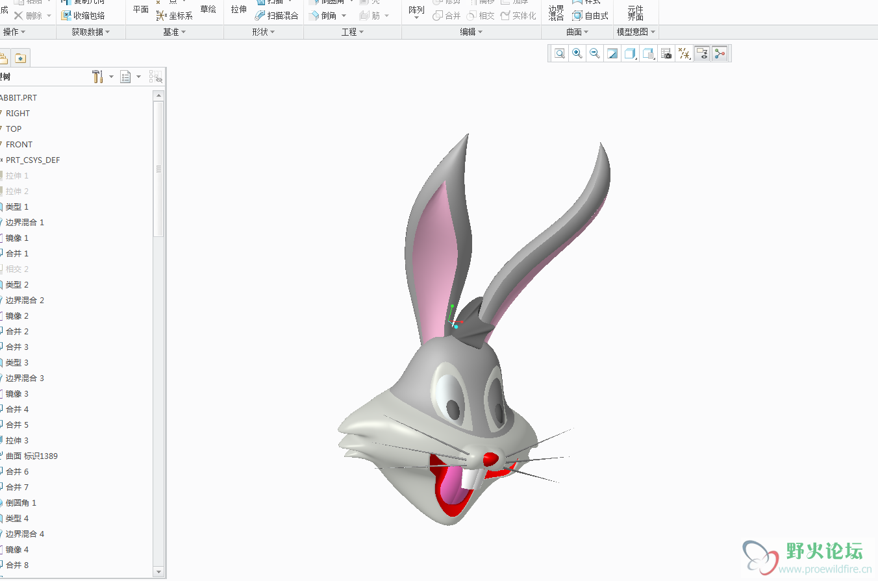The width and height of the screenshot is (878, 581).
Task: Click the 删除 delete tool
Action: tap(28, 16)
